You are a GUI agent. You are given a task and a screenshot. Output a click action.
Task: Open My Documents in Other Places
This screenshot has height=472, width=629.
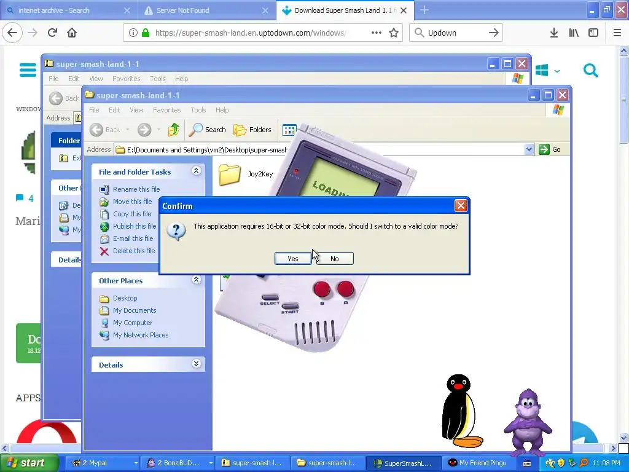coord(135,310)
